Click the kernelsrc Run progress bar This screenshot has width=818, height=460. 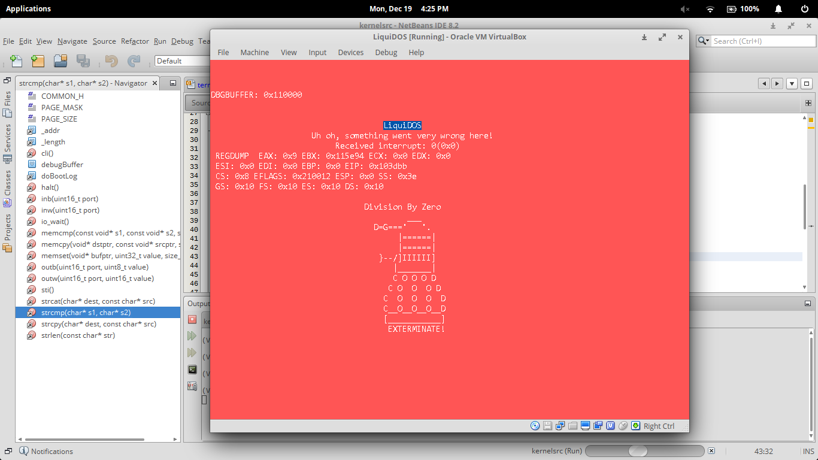click(x=644, y=451)
